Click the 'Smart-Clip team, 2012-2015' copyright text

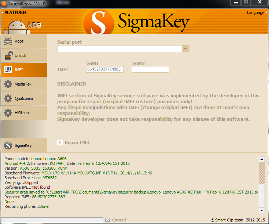pos(238,220)
